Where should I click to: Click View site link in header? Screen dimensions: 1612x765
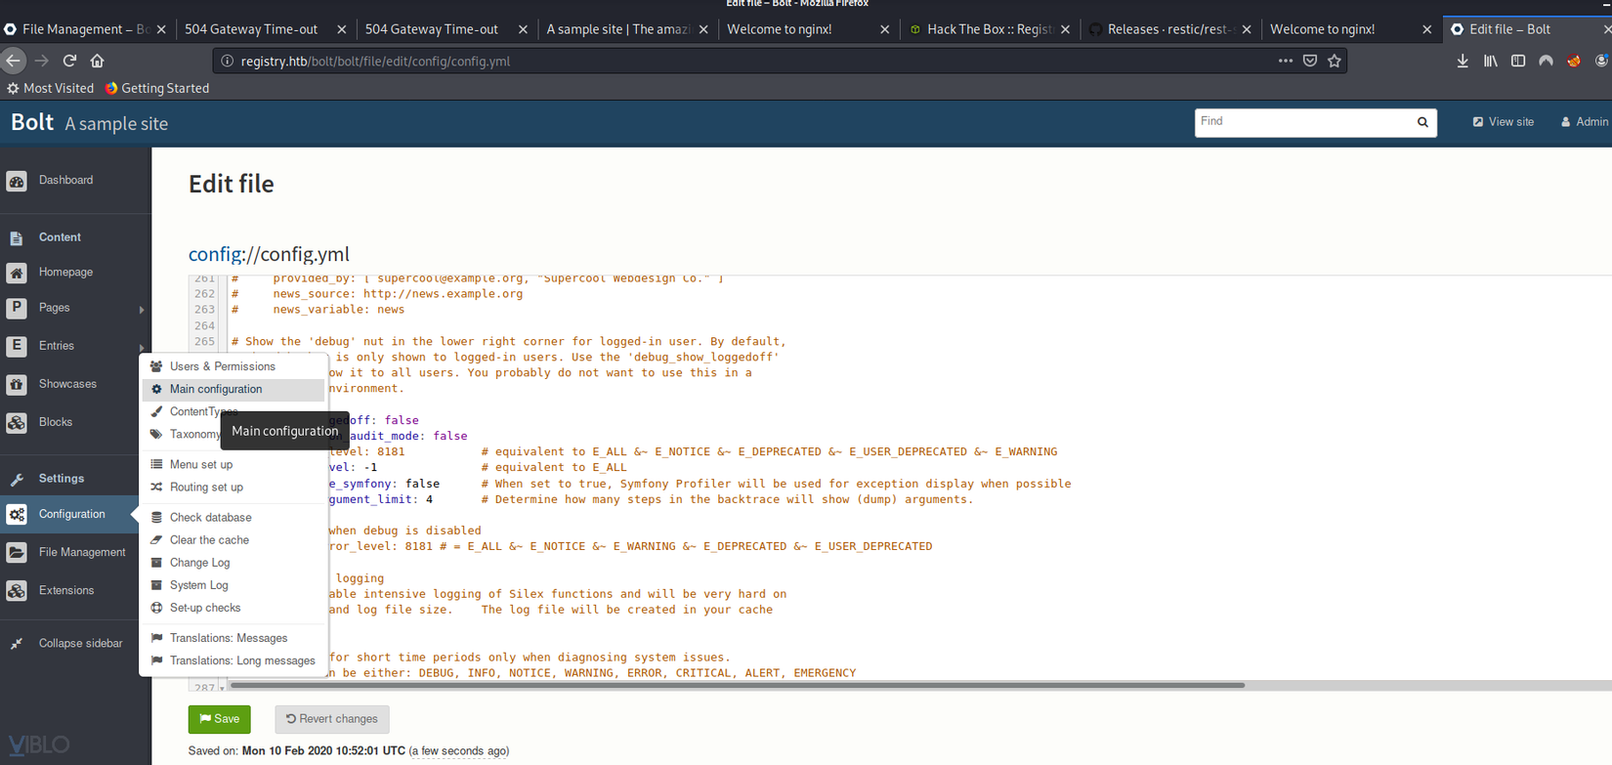coord(1504,122)
